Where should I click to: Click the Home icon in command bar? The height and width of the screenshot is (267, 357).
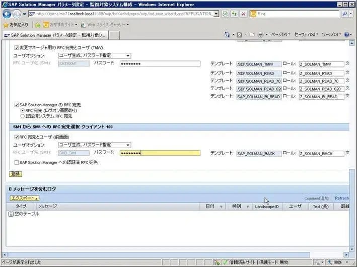pos(227,35)
